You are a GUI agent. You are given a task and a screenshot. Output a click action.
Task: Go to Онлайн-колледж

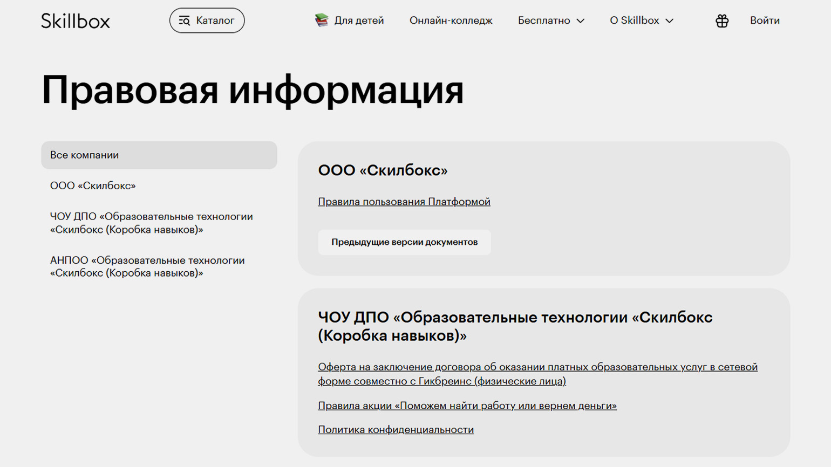pos(451,20)
